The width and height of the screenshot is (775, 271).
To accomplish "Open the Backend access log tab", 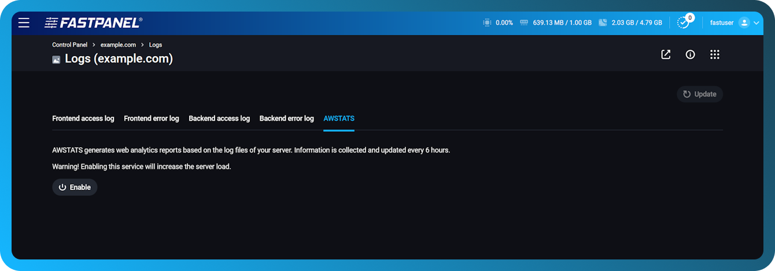I will [219, 118].
